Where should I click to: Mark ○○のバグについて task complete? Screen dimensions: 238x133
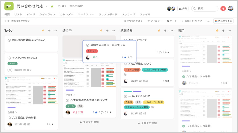[125, 96]
